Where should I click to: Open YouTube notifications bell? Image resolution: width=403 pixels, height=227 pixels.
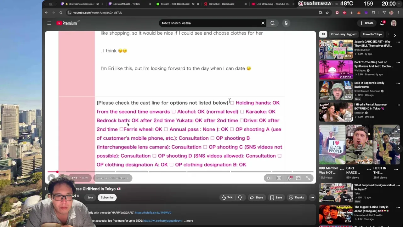coord(382,23)
